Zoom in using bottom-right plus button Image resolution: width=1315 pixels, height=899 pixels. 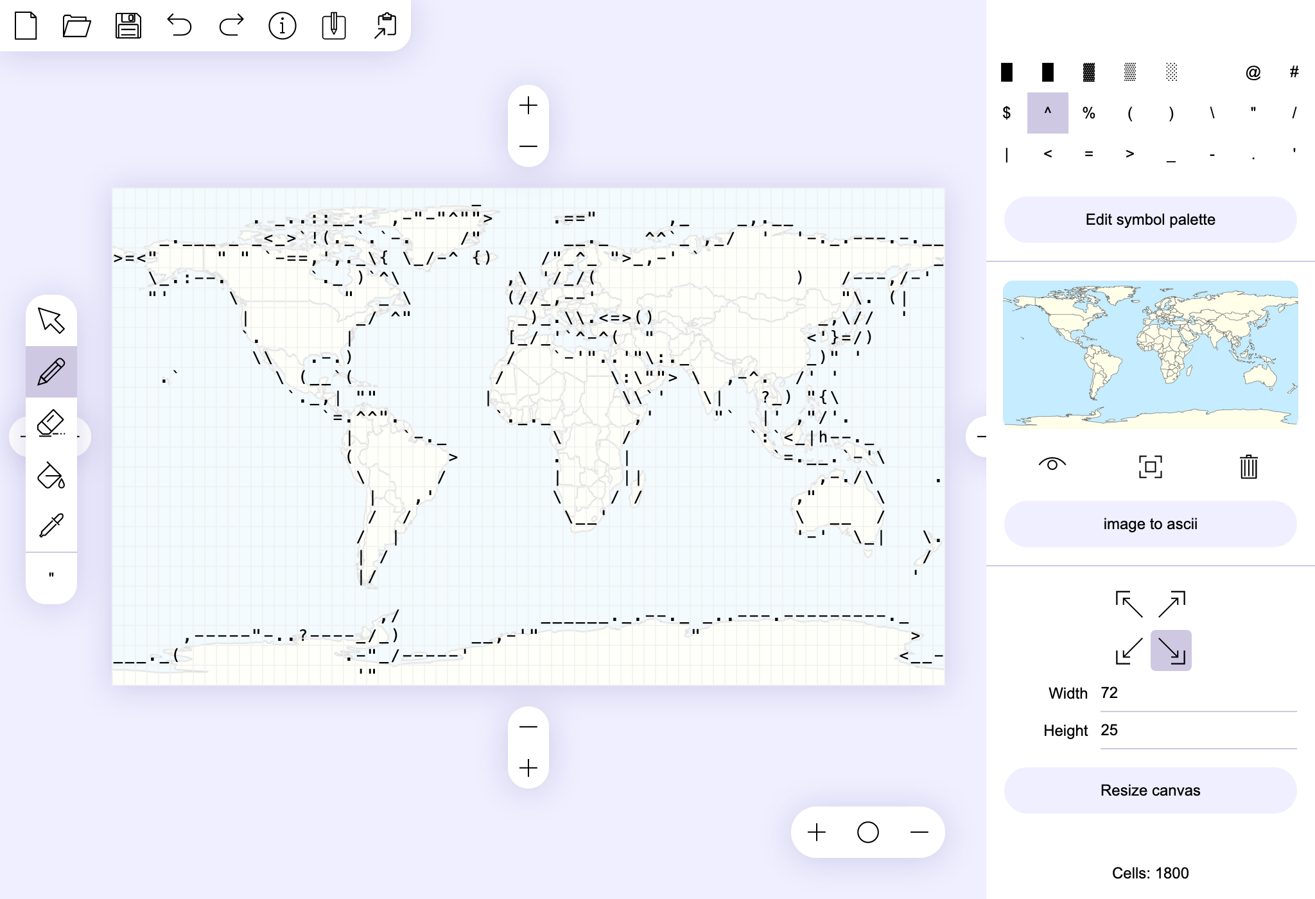817,832
